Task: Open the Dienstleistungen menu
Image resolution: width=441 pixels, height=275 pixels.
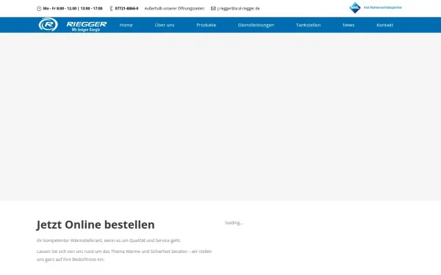Action: 256,25
